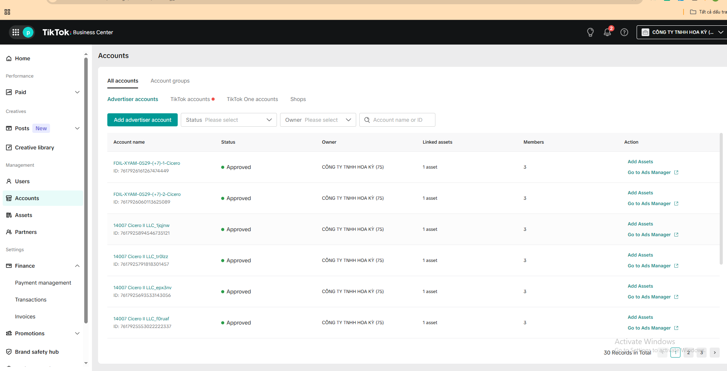Click the Brand safety hub shield icon

pos(9,352)
